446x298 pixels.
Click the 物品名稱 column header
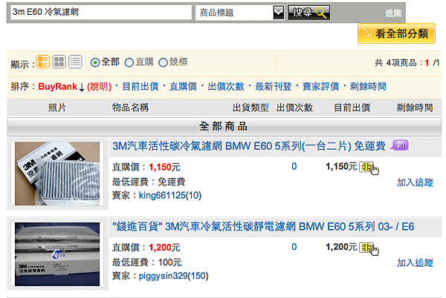130,107
